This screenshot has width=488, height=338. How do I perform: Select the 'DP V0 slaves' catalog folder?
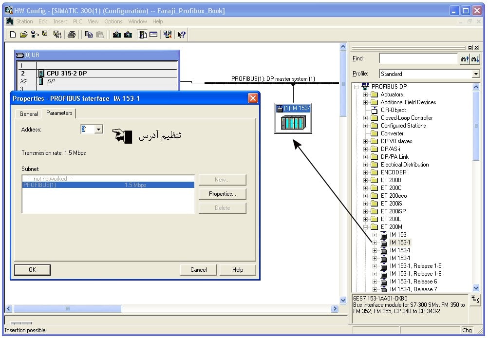[x=396, y=141]
